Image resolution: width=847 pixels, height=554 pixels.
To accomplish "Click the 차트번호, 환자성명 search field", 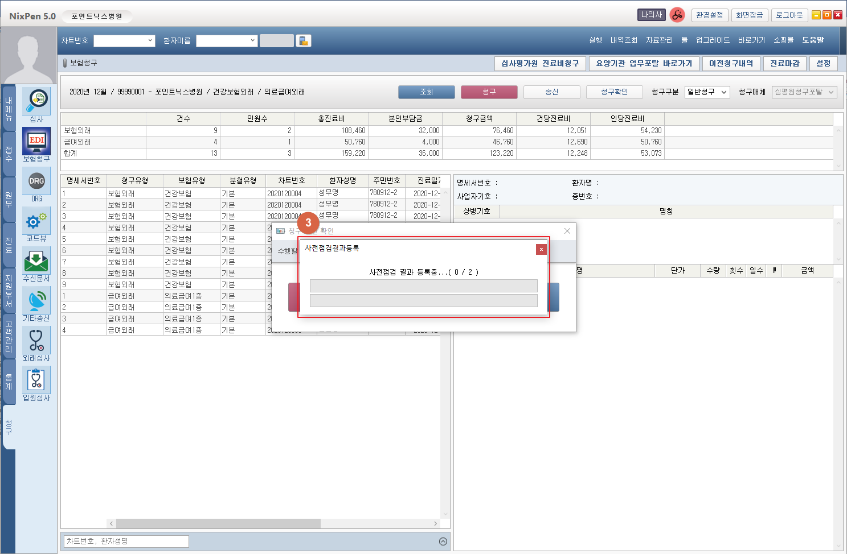I will coord(126,541).
